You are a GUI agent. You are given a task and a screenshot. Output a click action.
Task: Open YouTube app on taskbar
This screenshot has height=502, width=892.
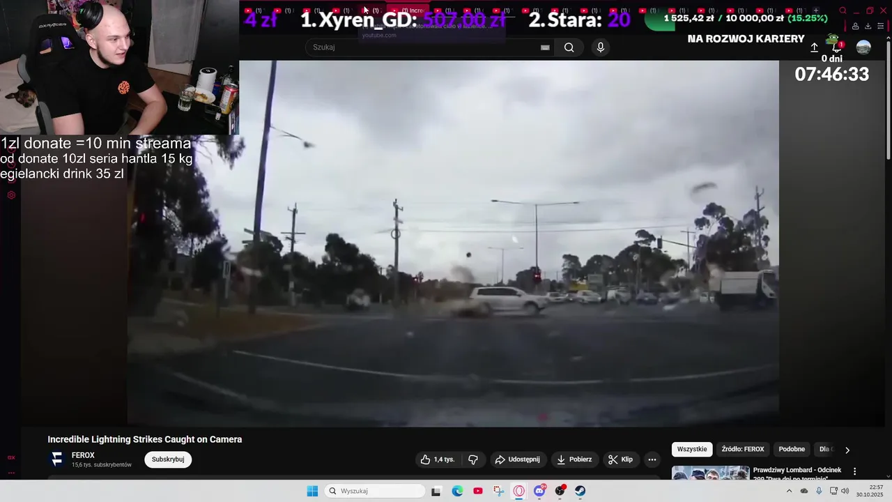click(x=477, y=491)
